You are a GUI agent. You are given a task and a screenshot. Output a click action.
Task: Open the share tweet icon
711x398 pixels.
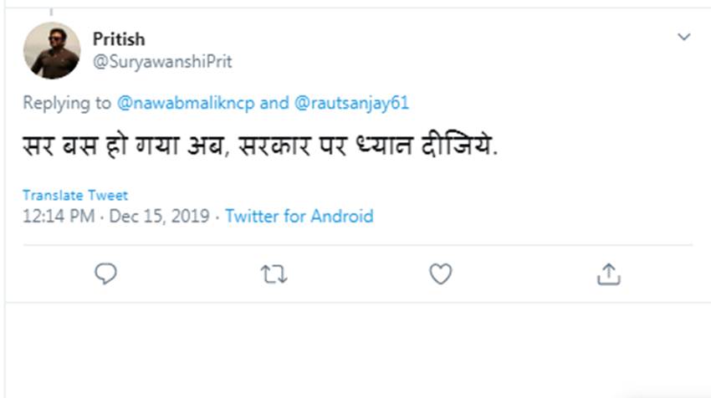click(x=608, y=273)
